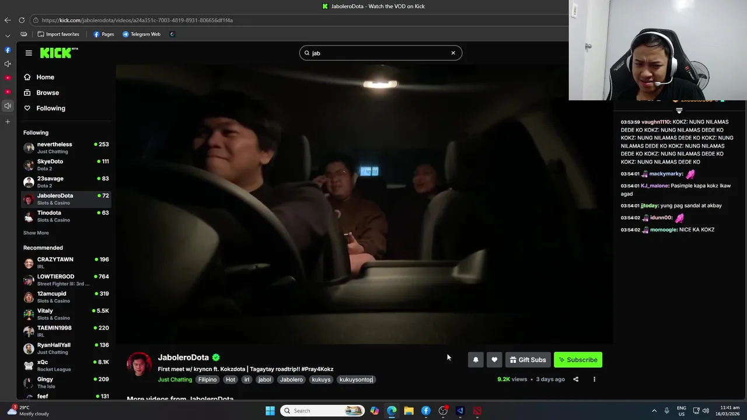Open the Just Chatting category link
Viewport: 747px width, 420px height.
coord(174,380)
